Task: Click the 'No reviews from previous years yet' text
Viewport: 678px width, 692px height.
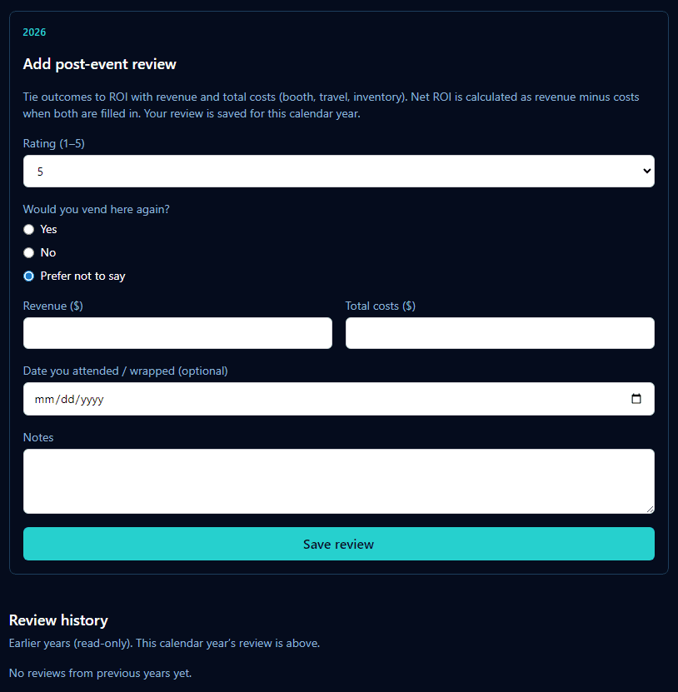Action: (100, 673)
